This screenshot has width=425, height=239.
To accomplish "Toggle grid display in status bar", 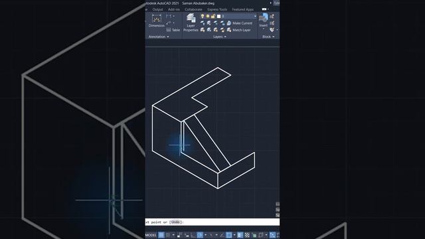I will coord(161,235).
